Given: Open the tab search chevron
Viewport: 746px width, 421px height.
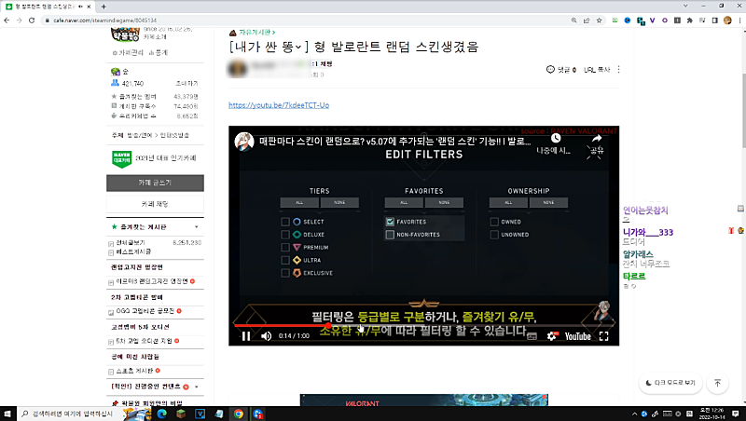Looking at the screenshot, I should pos(685,7).
